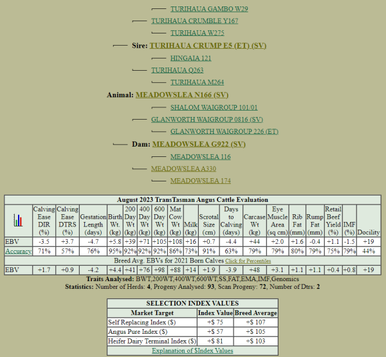Open GLANWORTH WAIGROUP 0816 (SV) link
The width and height of the screenshot is (386, 357).
(x=207, y=120)
